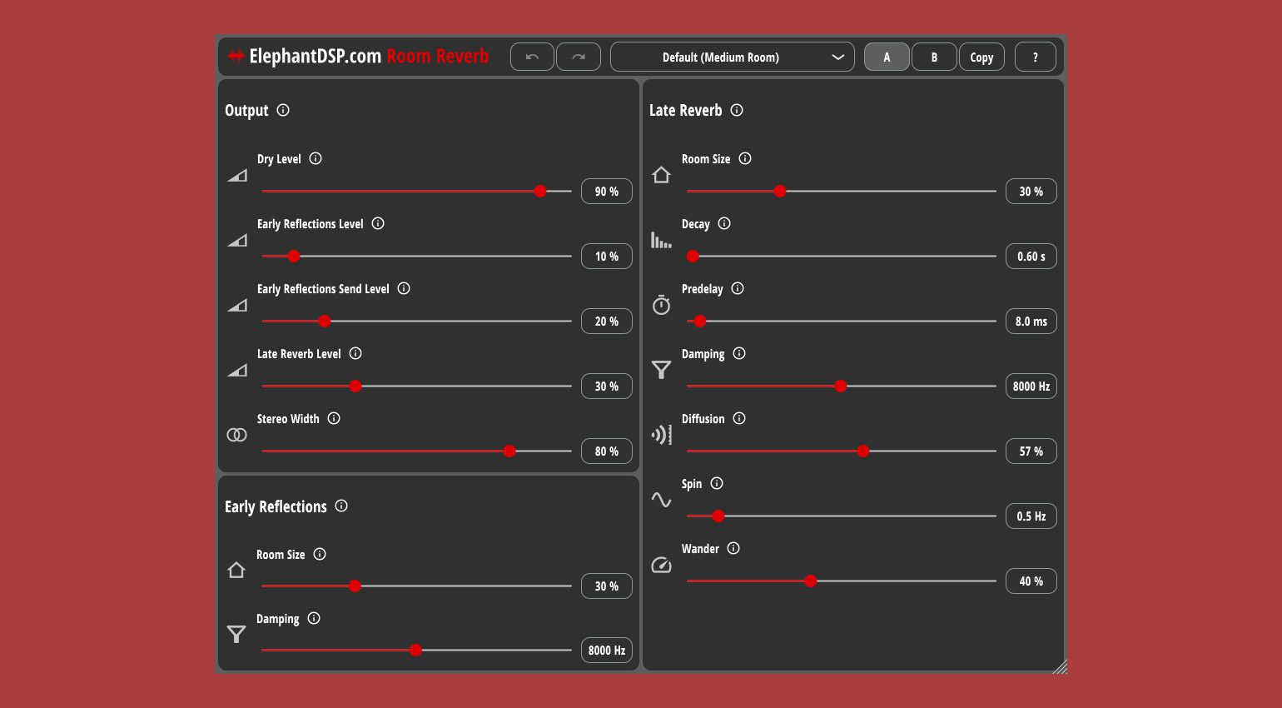Switch to preset slot A

coord(887,57)
